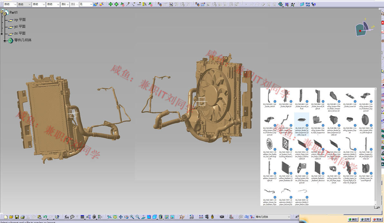This screenshot has height=223, width=384.
Task: Select the xy 平面 plane in tree
Action: pos(20,20)
